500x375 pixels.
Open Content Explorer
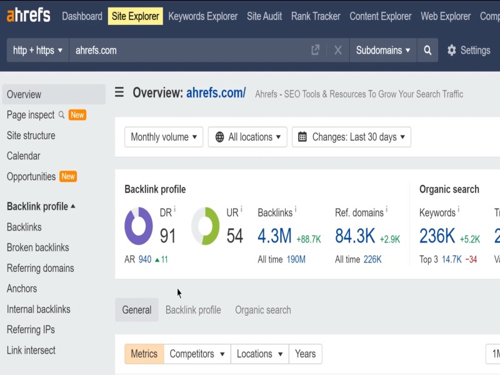tap(381, 16)
